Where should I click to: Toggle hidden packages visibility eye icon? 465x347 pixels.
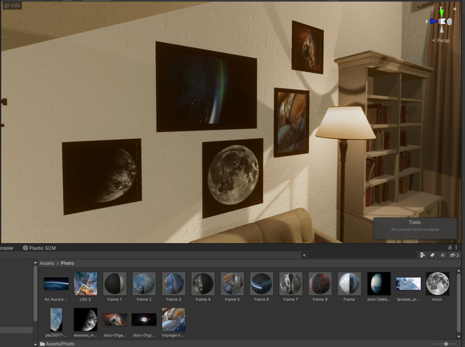tap(454, 255)
